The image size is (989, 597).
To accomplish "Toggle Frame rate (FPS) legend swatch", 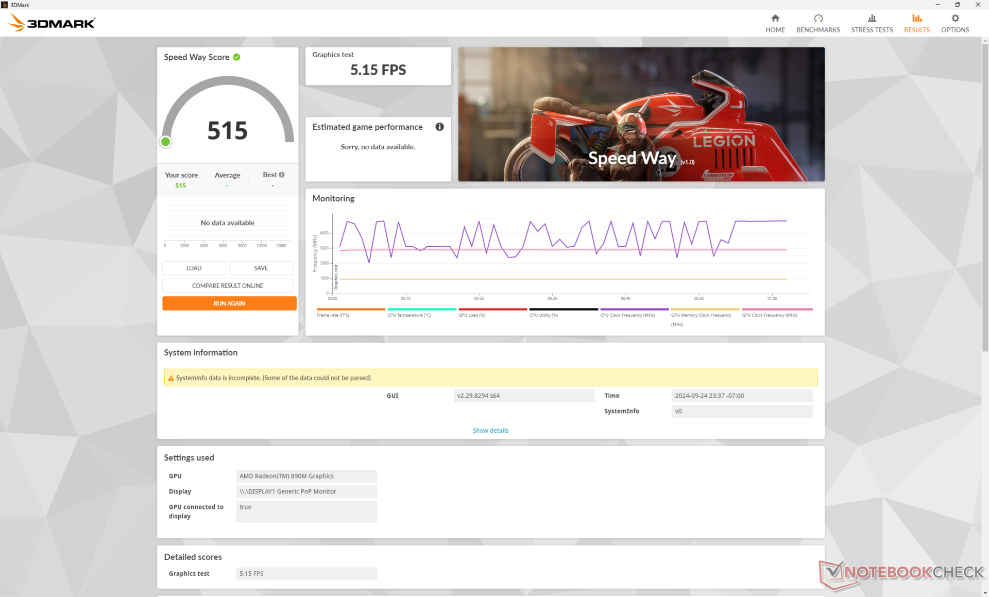I will [x=351, y=309].
